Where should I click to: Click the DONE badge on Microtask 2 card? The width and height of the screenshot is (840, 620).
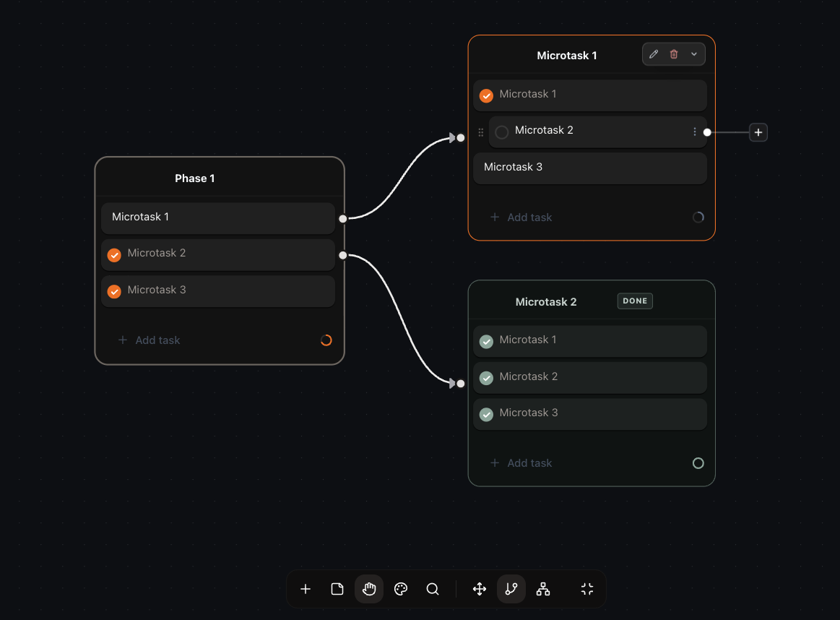pyautogui.click(x=635, y=301)
